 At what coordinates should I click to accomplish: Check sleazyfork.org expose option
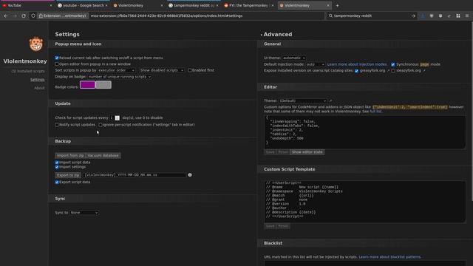(393, 71)
